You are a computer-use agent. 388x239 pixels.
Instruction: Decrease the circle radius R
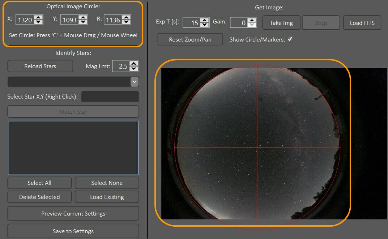(127, 22)
